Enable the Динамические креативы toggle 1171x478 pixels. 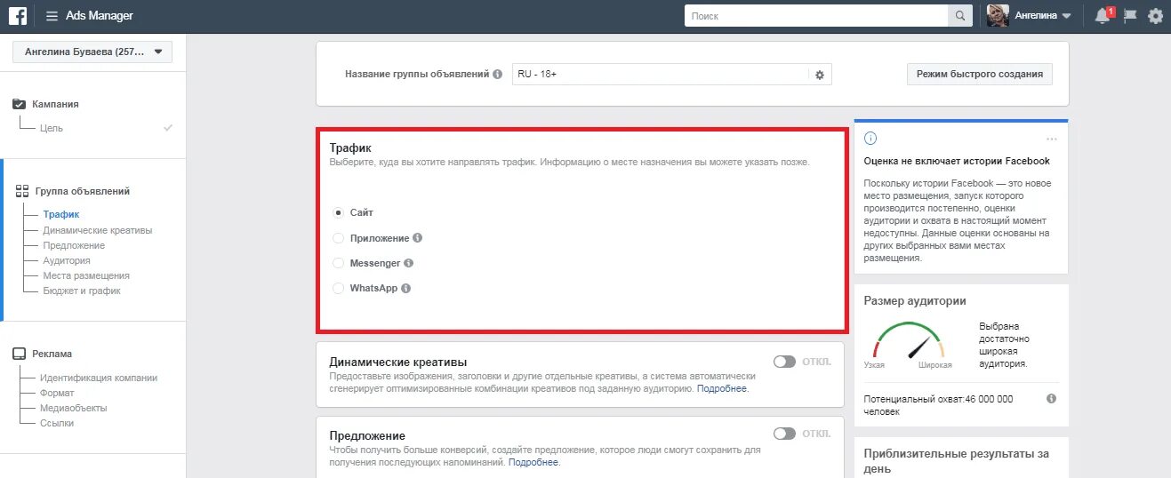click(x=784, y=362)
